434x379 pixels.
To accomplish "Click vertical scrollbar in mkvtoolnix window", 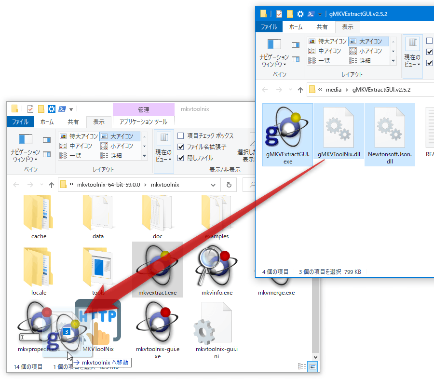I will (x=315, y=314).
